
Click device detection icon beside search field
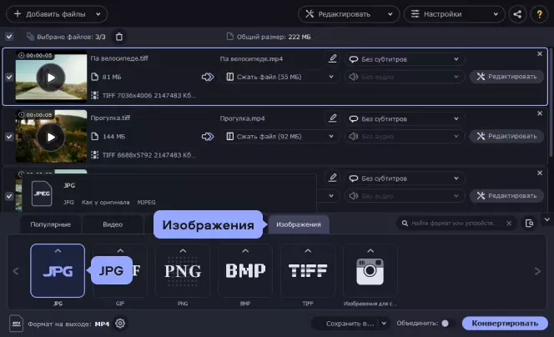(x=529, y=224)
